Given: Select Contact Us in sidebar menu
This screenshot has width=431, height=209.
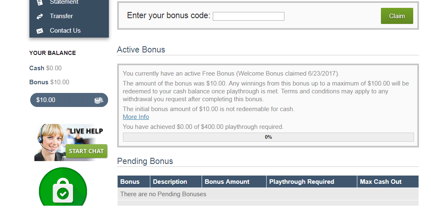Looking at the screenshot, I should 65,31.
